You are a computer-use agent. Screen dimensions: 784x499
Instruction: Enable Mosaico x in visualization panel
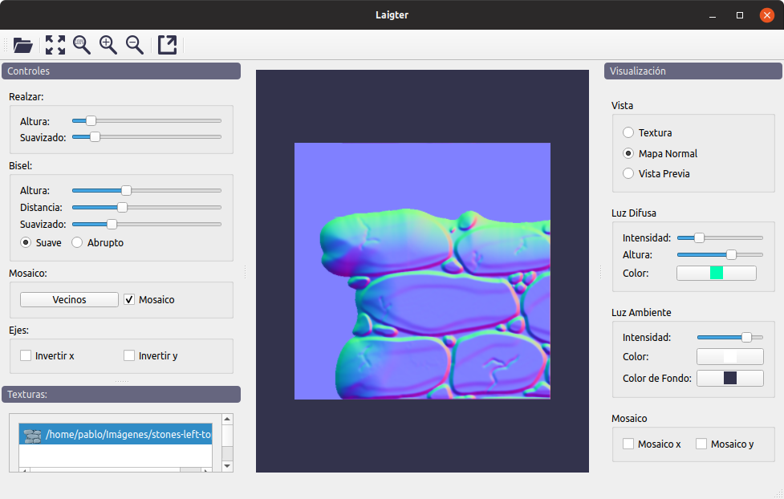point(628,444)
